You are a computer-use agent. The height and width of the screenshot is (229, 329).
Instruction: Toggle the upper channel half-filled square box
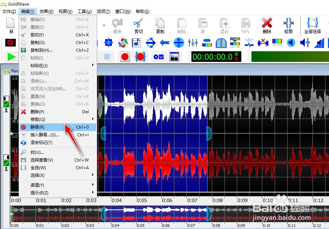point(6,98)
